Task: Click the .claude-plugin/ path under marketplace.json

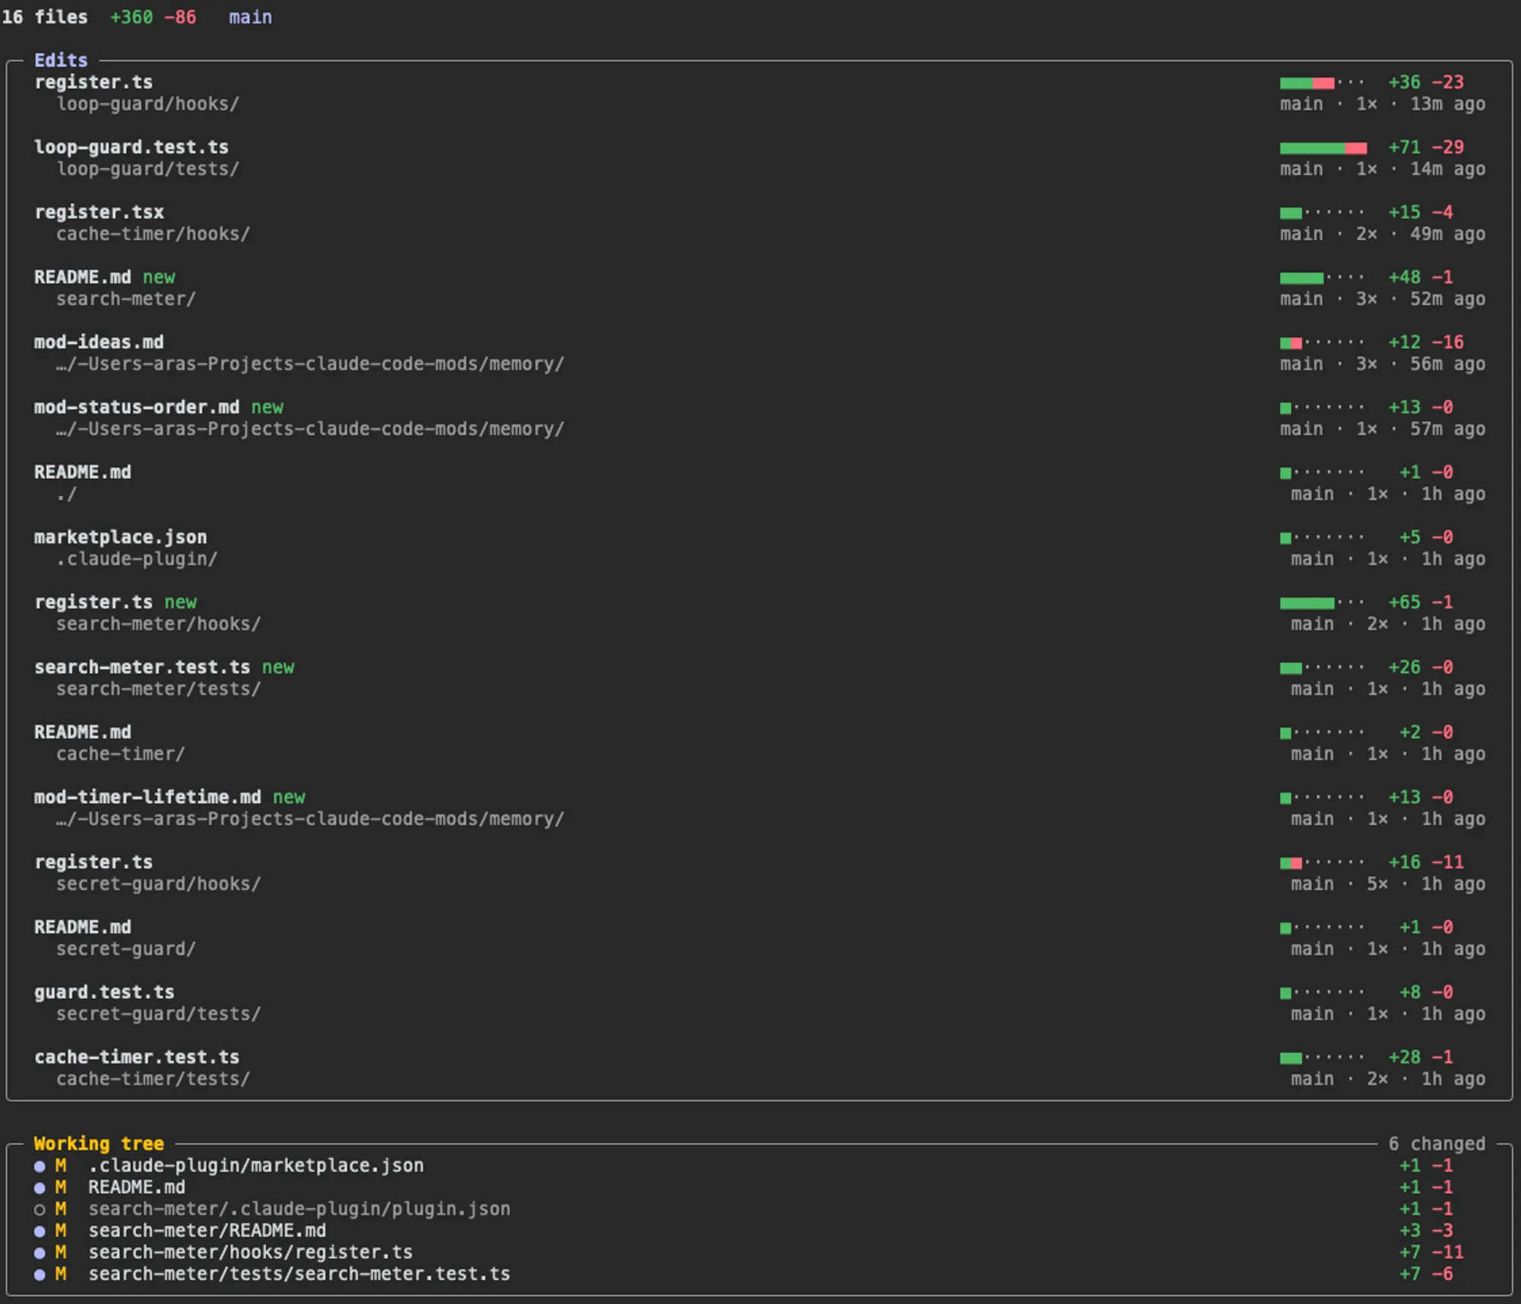Action: (x=137, y=559)
